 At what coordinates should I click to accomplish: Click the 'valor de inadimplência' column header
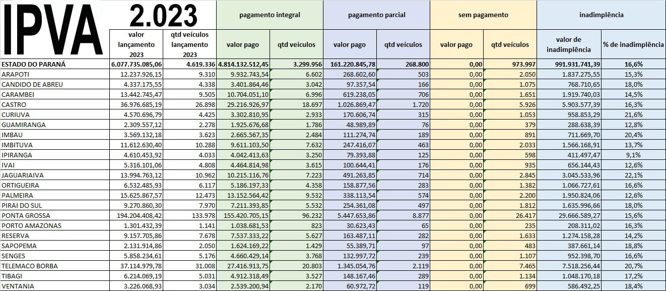pyautogui.click(x=569, y=44)
